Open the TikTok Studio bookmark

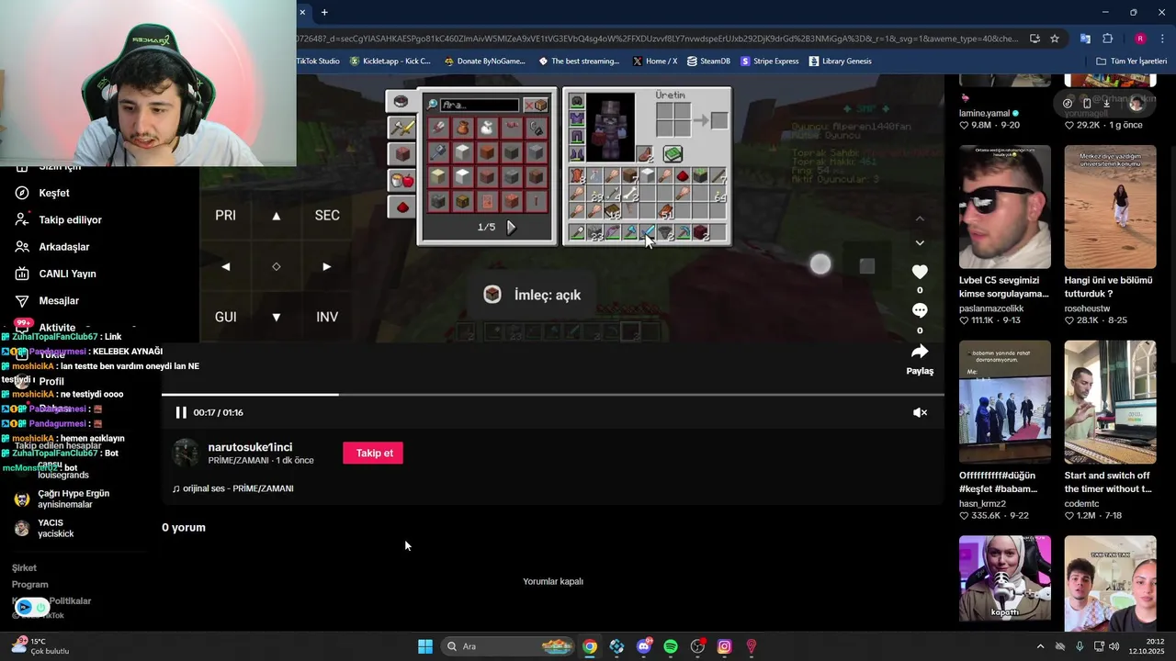click(x=318, y=62)
